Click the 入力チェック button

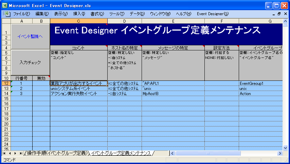30,63
